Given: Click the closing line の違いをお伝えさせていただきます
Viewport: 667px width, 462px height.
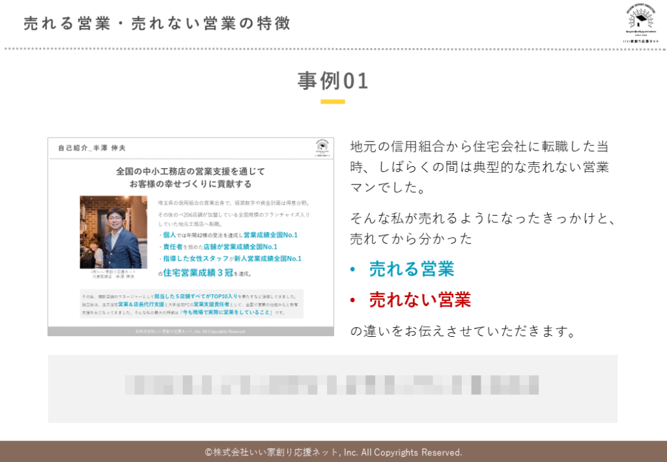Looking at the screenshot, I should (x=464, y=331).
